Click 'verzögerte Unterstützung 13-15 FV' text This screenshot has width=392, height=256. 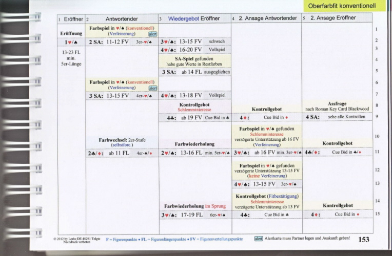267,171
